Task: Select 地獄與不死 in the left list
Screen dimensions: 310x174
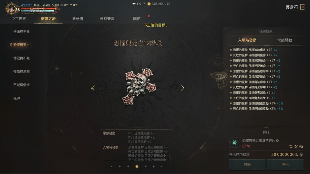Action: click(21, 58)
